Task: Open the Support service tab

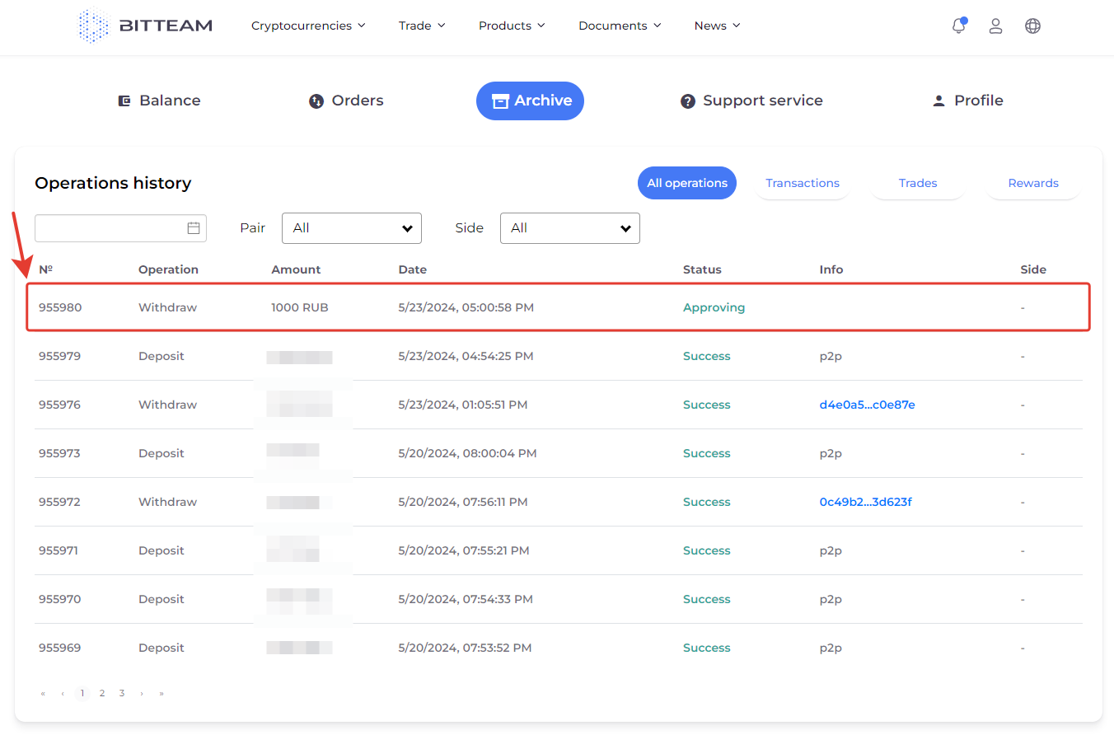Action: pyautogui.click(x=751, y=101)
